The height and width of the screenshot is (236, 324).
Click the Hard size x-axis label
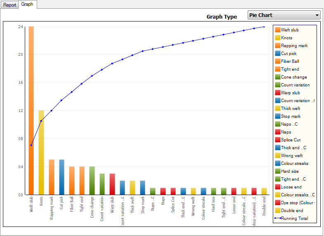point(213,204)
